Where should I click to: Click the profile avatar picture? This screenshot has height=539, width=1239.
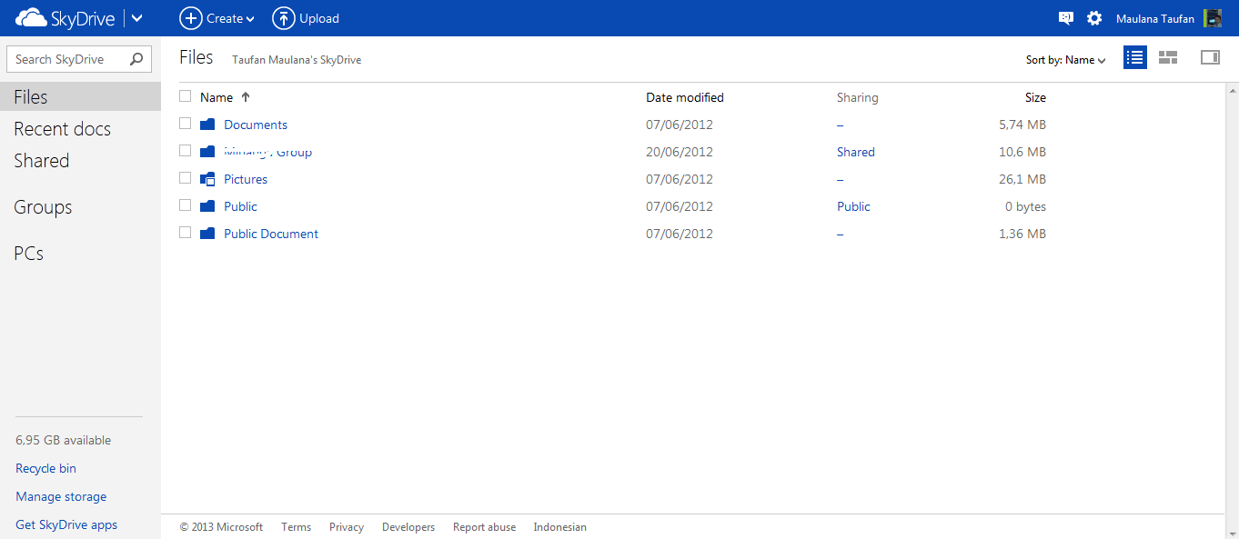(1212, 18)
